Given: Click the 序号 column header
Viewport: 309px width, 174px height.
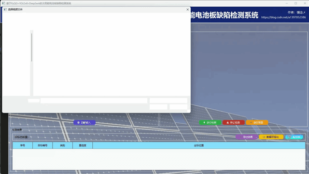Looking at the screenshot, I should [x=23, y=145].
